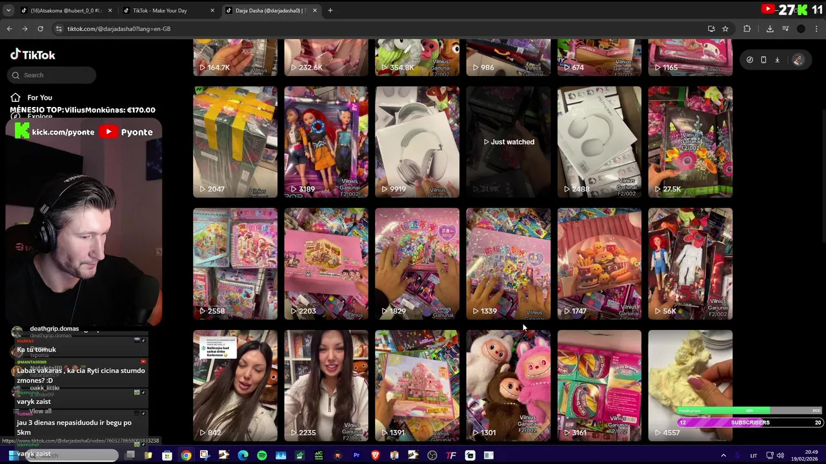Show hidden system tray icons
This screenshot has height=464, width=826.
[723, 456]
